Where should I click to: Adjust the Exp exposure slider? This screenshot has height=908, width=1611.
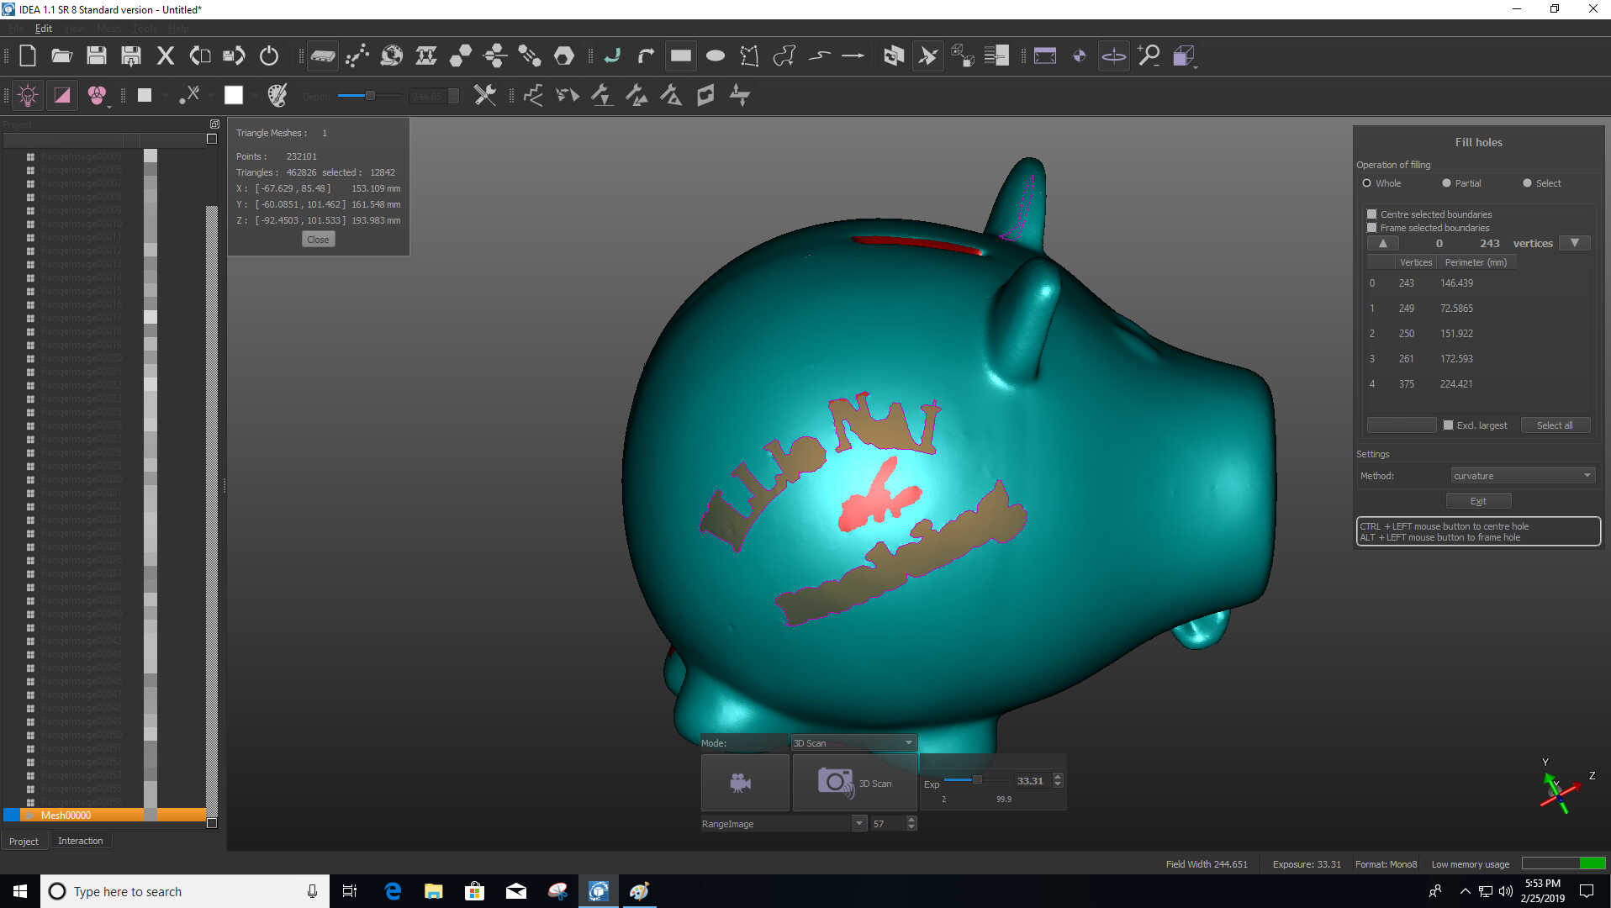pos(976,780)
